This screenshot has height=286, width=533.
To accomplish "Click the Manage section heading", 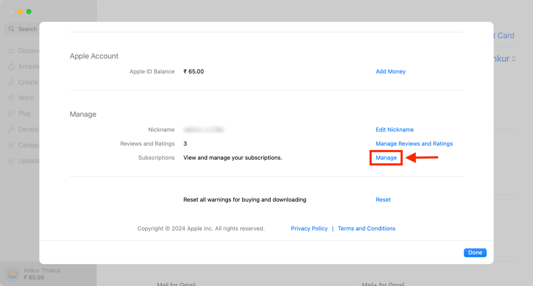I will pos(83,114).
